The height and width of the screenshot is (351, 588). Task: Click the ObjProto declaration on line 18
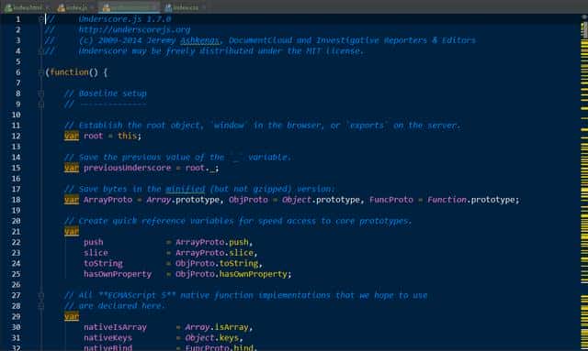[248, 200]
